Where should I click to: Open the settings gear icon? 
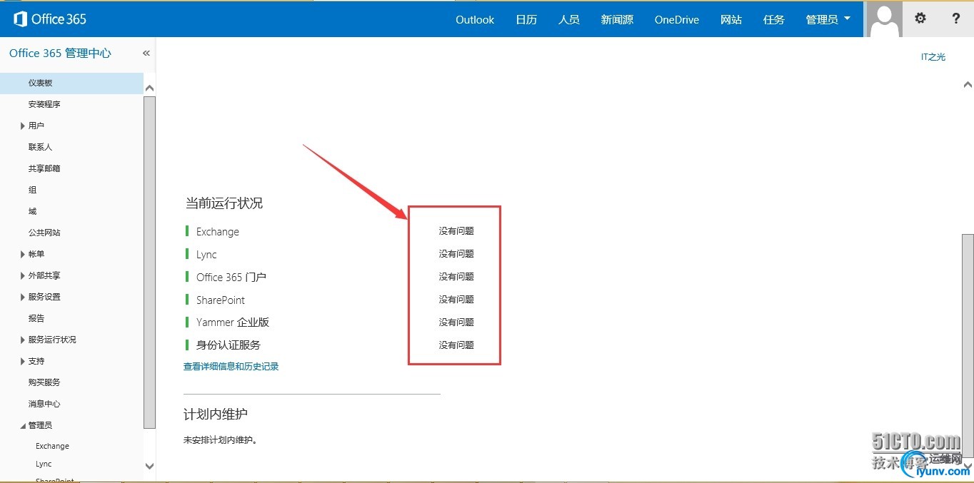pos(920,19)
